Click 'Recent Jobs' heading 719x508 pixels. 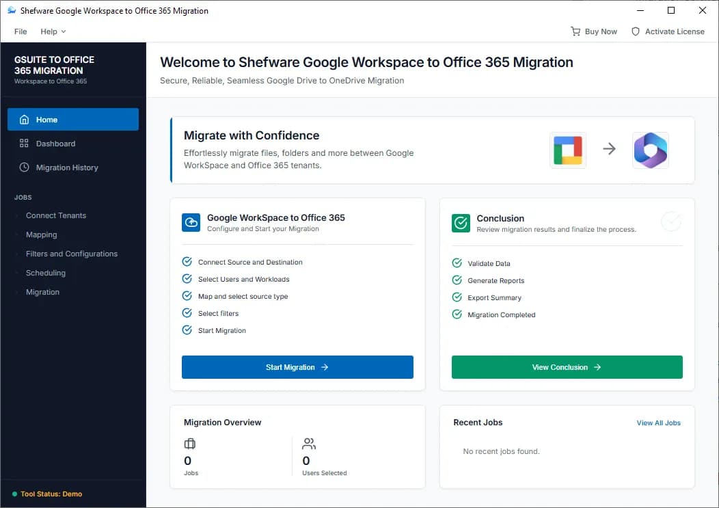[478, 422]
